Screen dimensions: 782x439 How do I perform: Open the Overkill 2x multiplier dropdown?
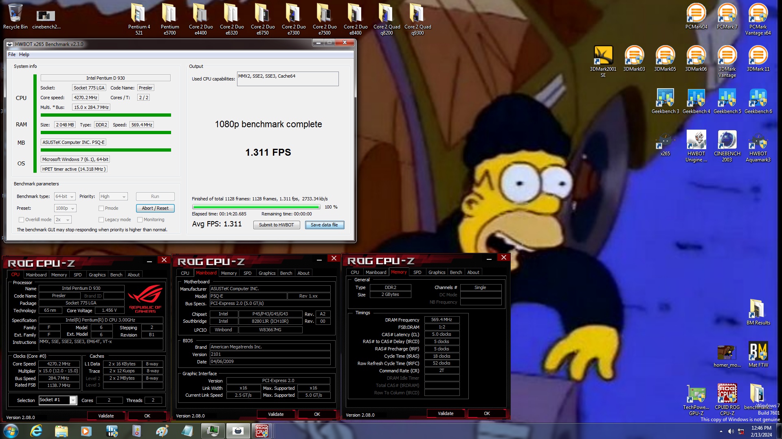pos(63,219)
